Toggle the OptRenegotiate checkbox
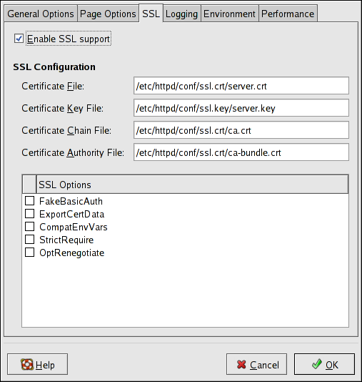This screenshot has width=362, height=382. 30,253
